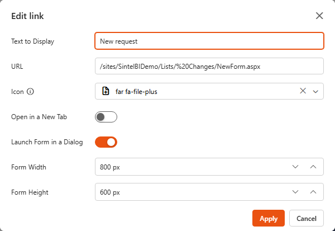Disable Launch Form in a Dialog toggle

(106, 142)
